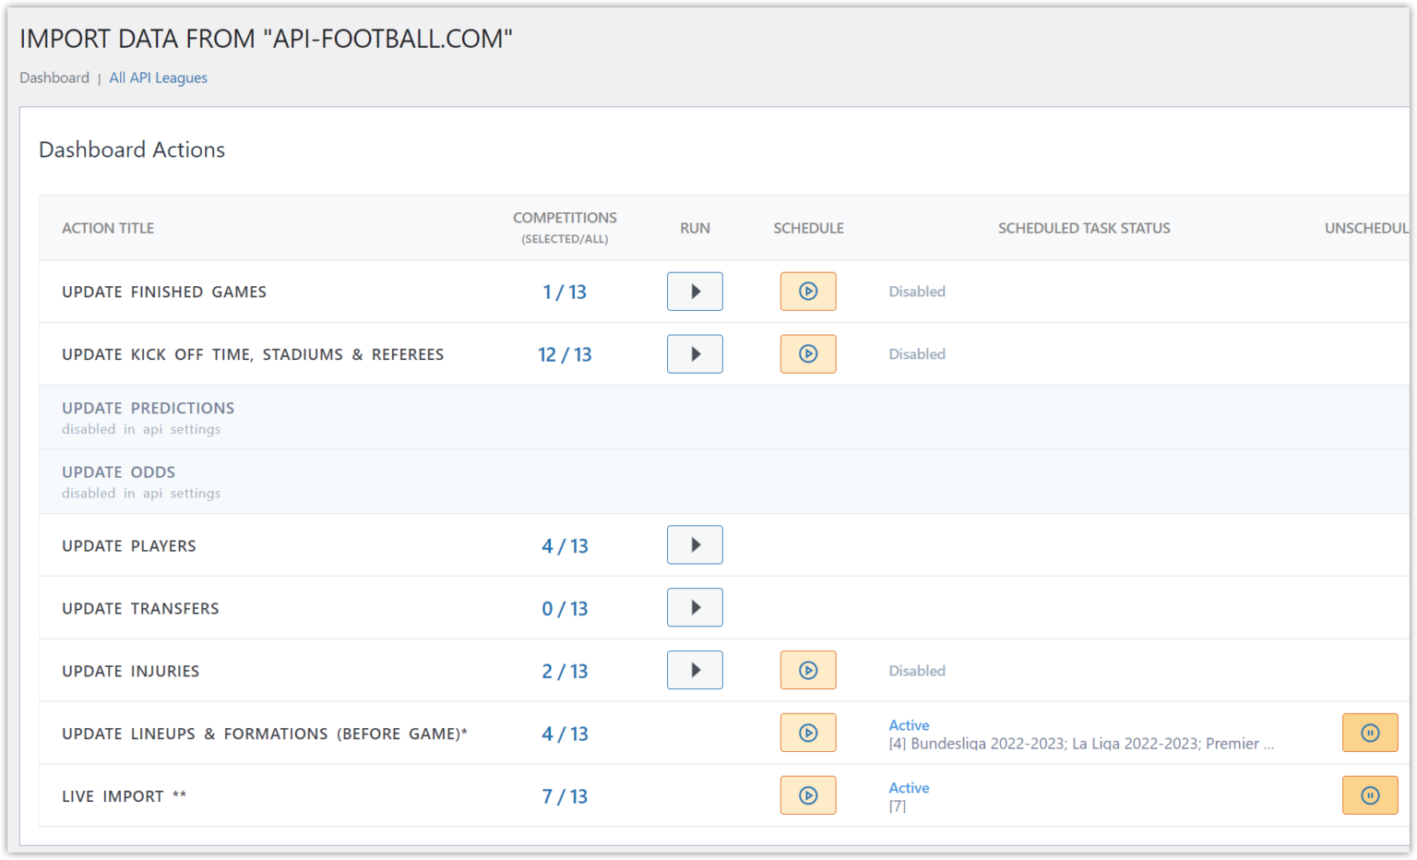Image resolution: width=1417 pixels, height=860 pixels.
Task: Schedule the Update Finished Games task
Action: coord(808,291)
